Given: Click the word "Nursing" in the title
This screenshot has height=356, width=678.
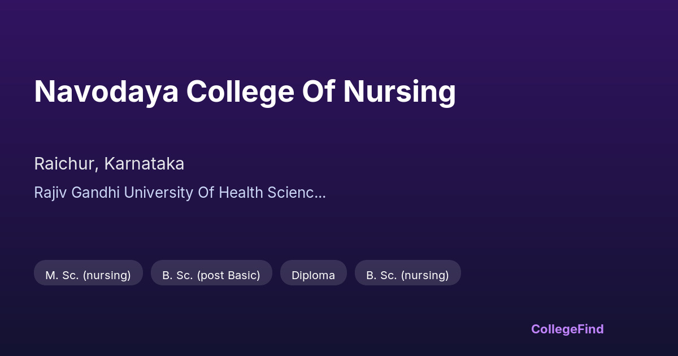Looking at the screenshot, I should (399, 92).
